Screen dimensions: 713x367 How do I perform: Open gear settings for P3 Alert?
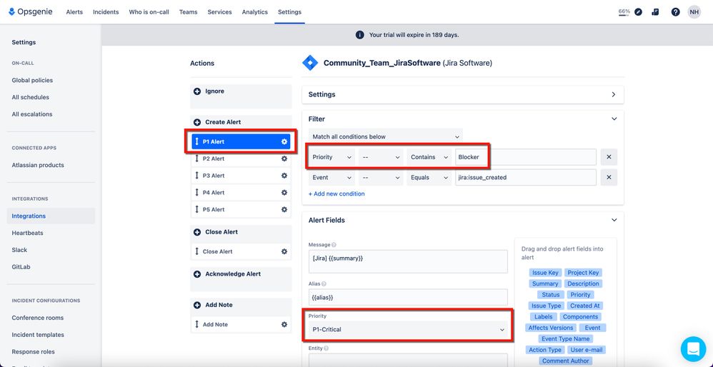tap(284, 176)
